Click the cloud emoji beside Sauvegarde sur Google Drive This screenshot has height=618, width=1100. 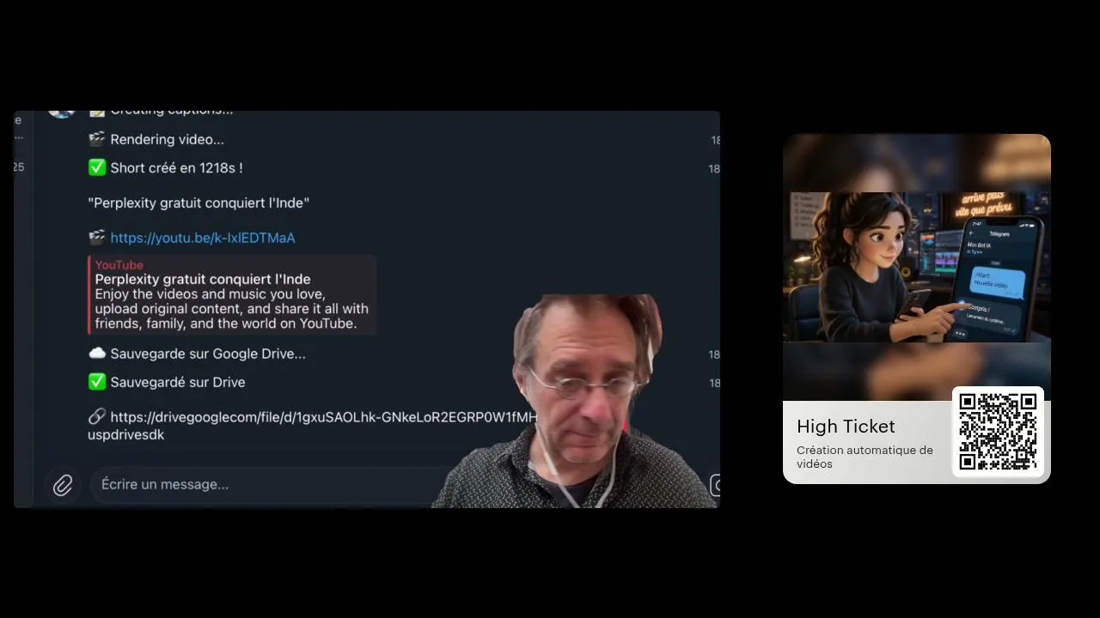(96, 354)
